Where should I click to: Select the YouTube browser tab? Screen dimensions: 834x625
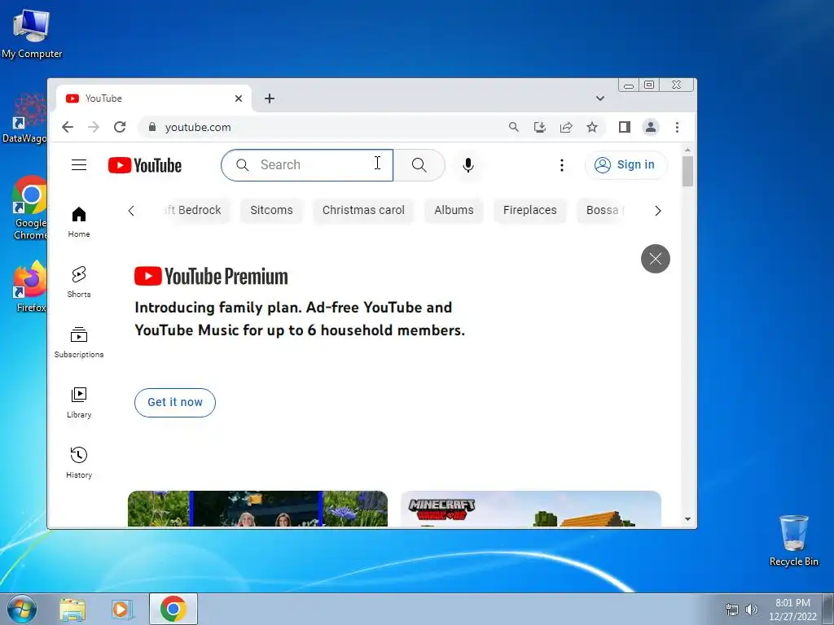[x=153, y=98]
